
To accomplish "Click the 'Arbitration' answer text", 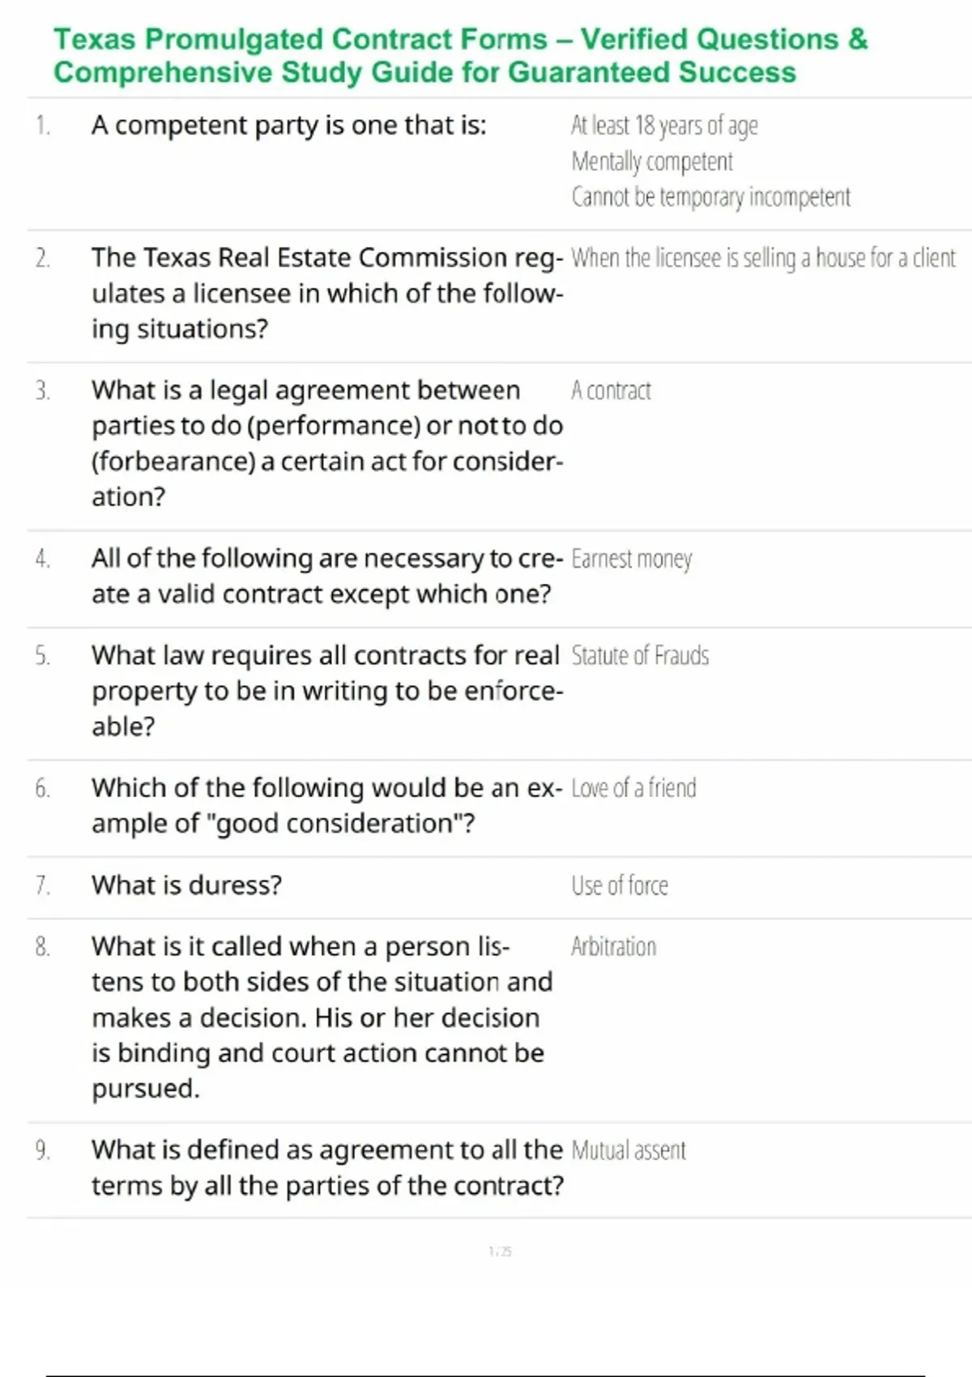I will 613,946.
